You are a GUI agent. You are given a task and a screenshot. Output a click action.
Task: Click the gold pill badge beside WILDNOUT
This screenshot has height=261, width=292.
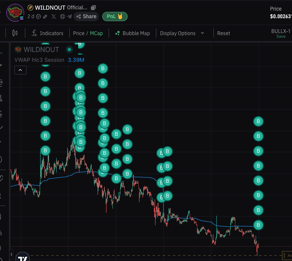click(x=30, y=8)
